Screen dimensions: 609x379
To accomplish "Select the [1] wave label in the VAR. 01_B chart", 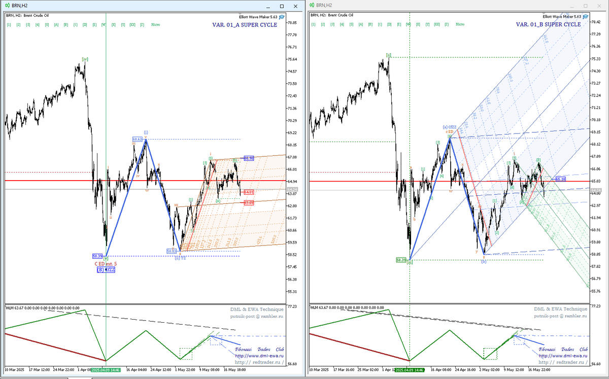I will click(313, 24).
